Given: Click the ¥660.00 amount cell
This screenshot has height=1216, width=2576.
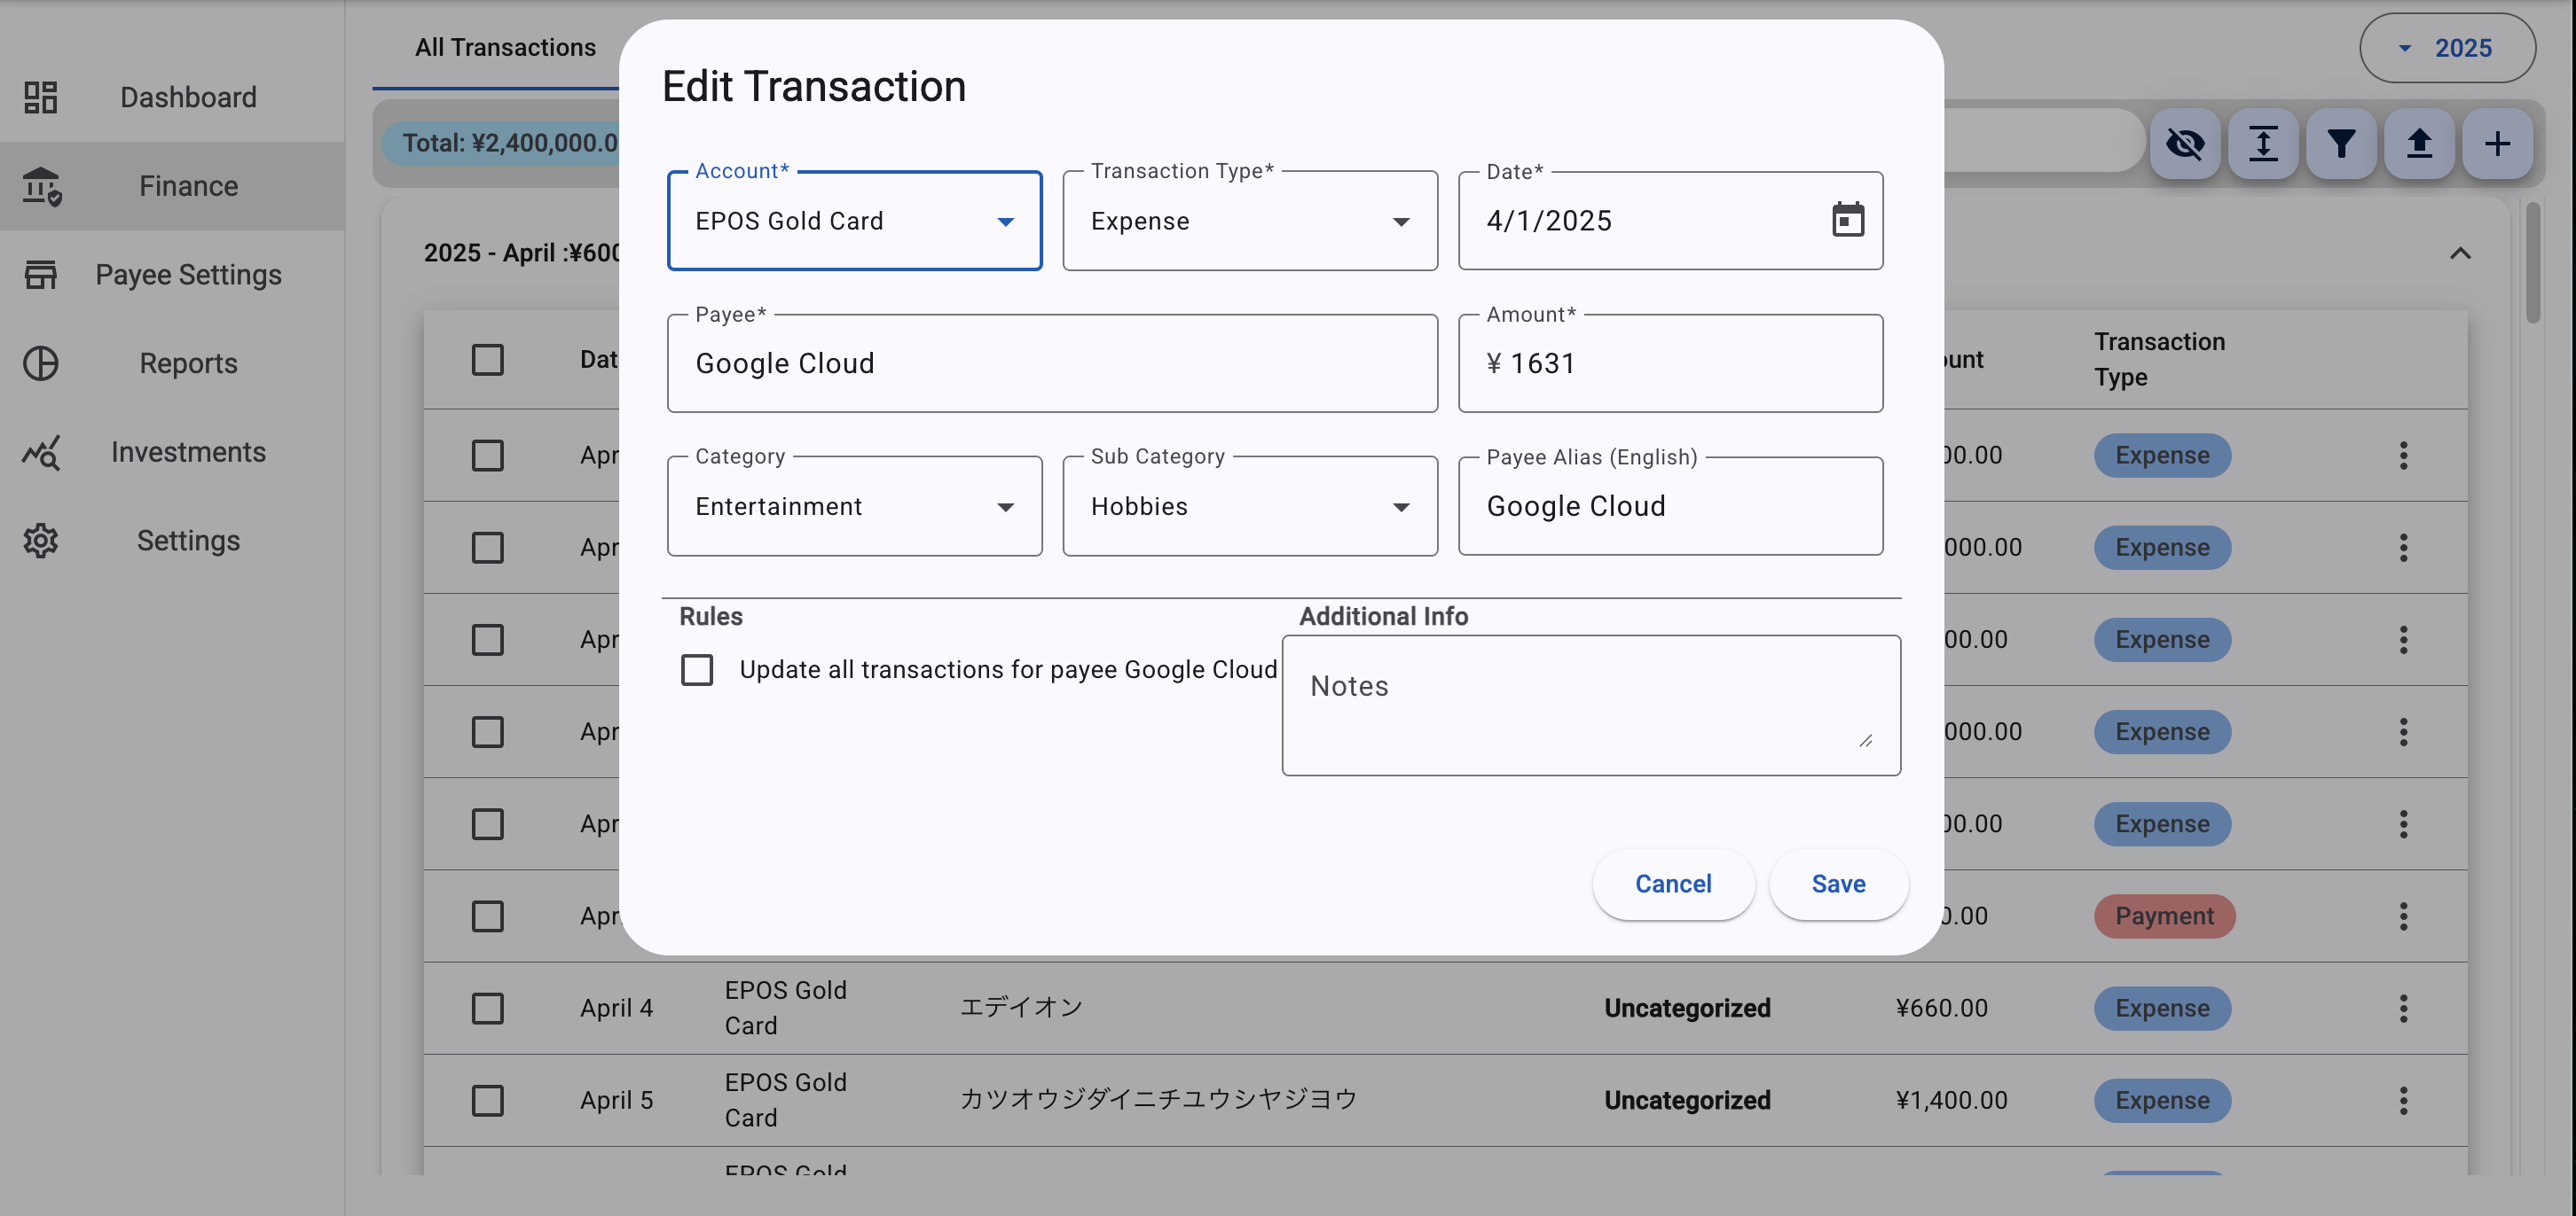Looking at the screenshot, I should coord(1941,1009).
